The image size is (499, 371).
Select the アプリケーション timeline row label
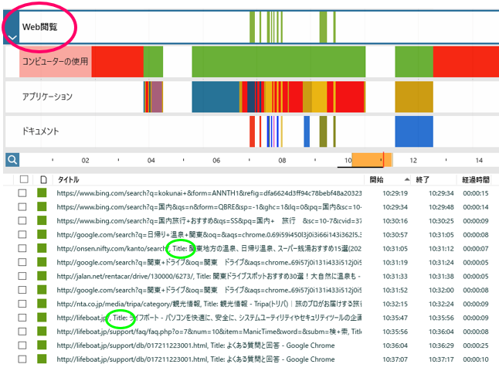pyautogui.click(x=47, y=97)
